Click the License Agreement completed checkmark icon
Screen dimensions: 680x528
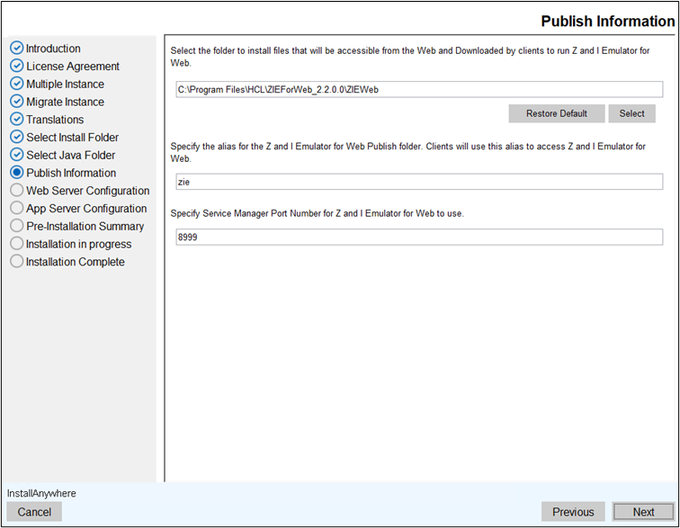click(x=16, y=66)
